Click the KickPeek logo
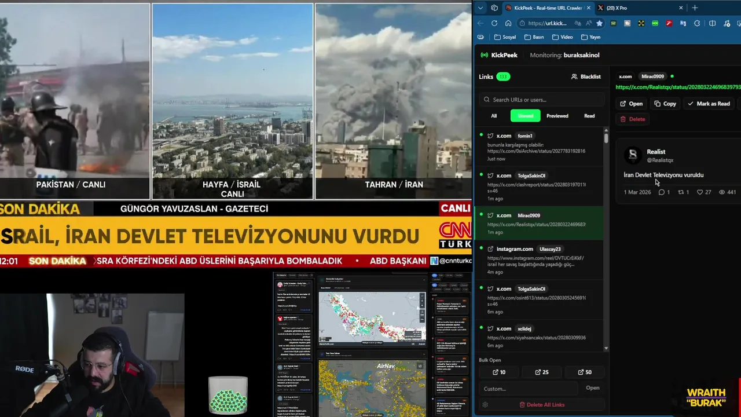The image size is (741, 417). [x=499, y=55]
